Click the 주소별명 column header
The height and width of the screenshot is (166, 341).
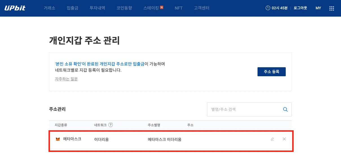[x=154, y=125]
